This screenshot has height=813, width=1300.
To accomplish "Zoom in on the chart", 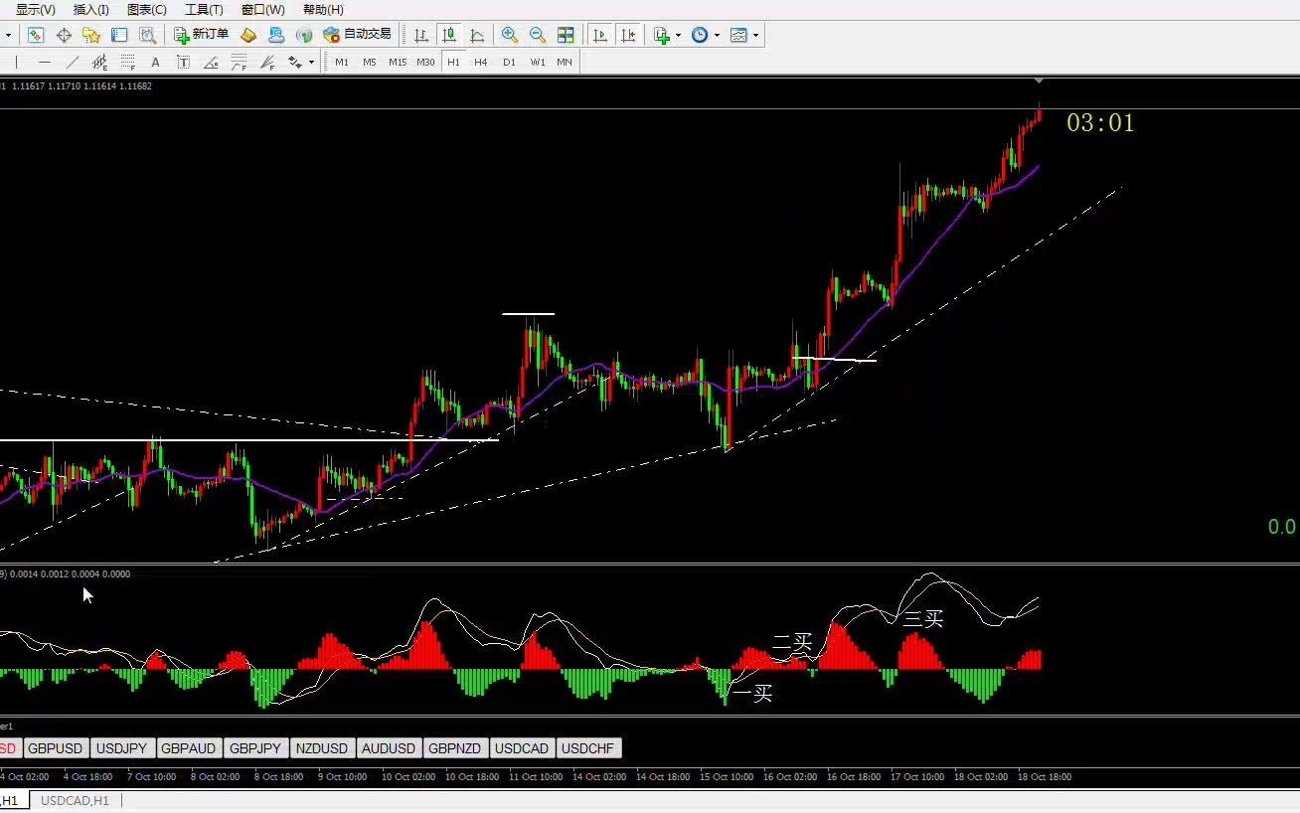I will (510, 35).
